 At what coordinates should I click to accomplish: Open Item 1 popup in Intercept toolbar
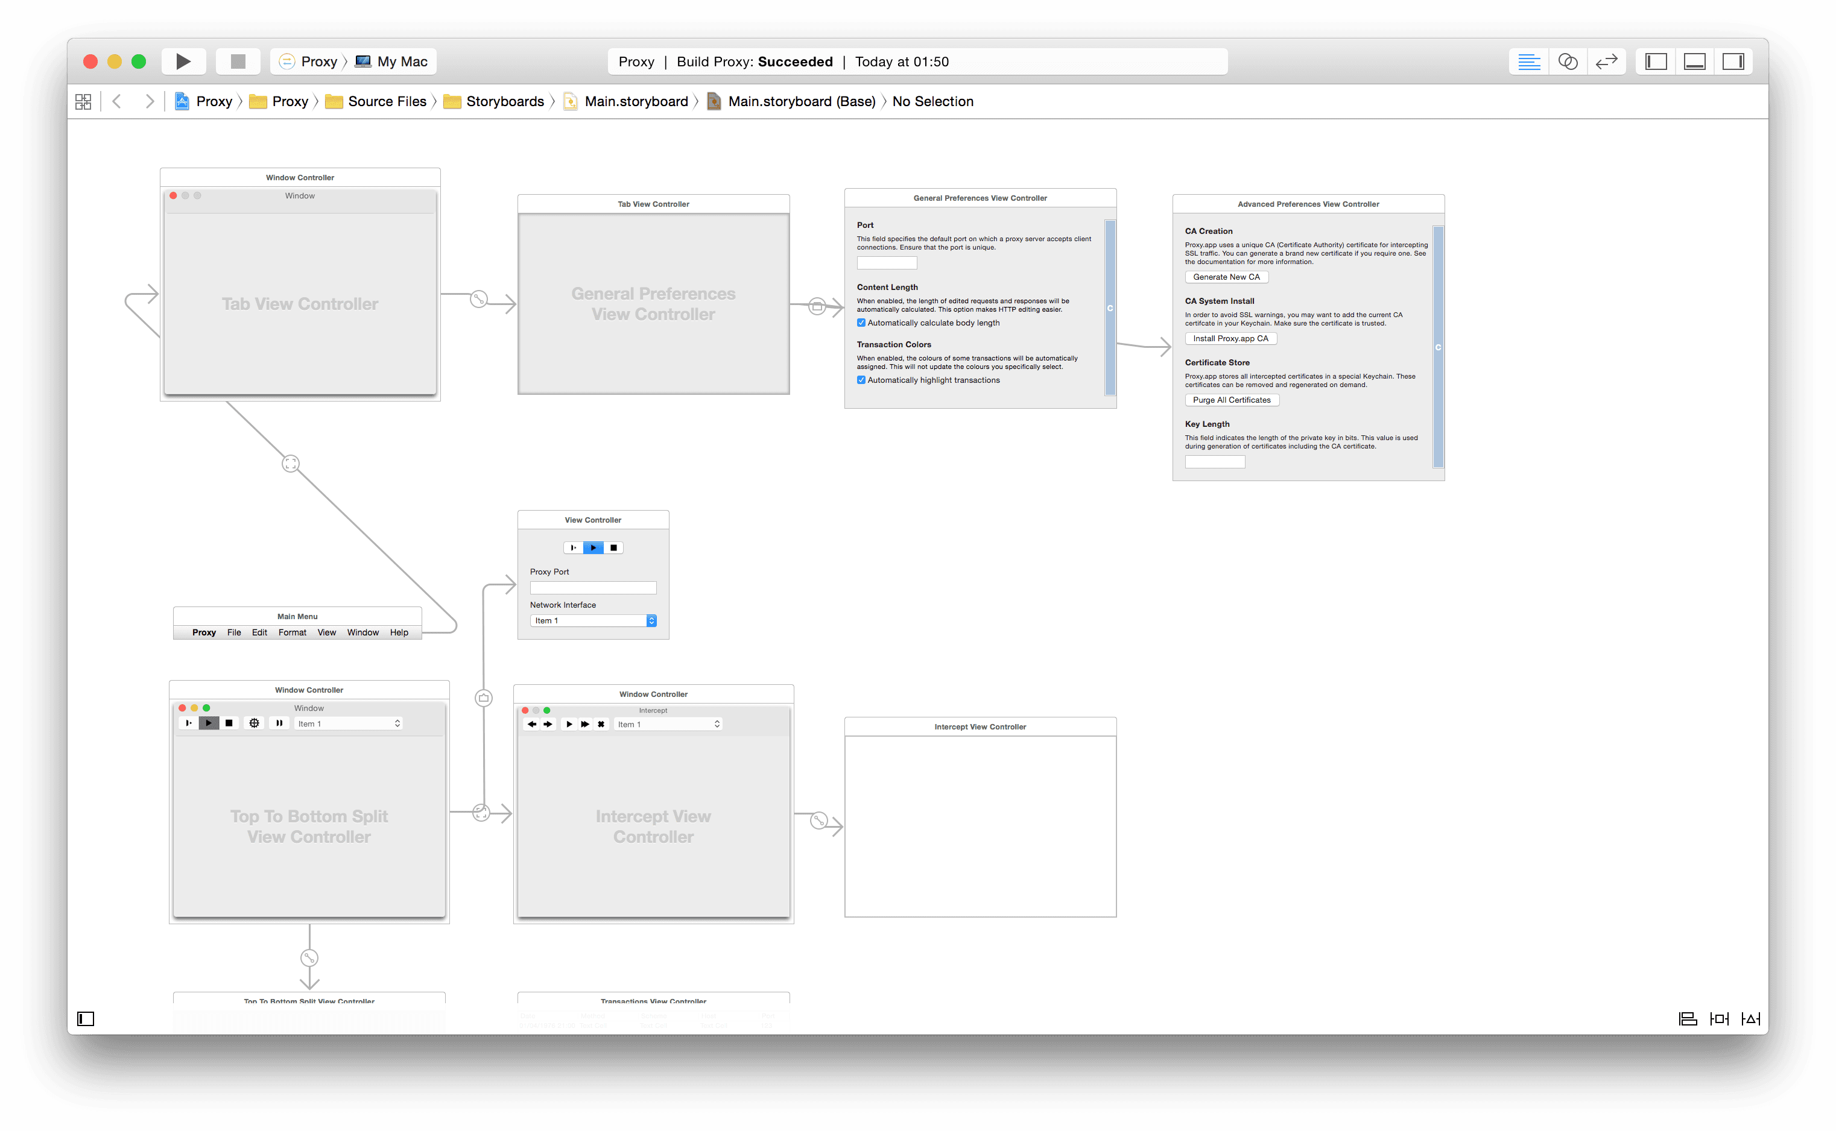pyautogui.click(x=668, y=724)
